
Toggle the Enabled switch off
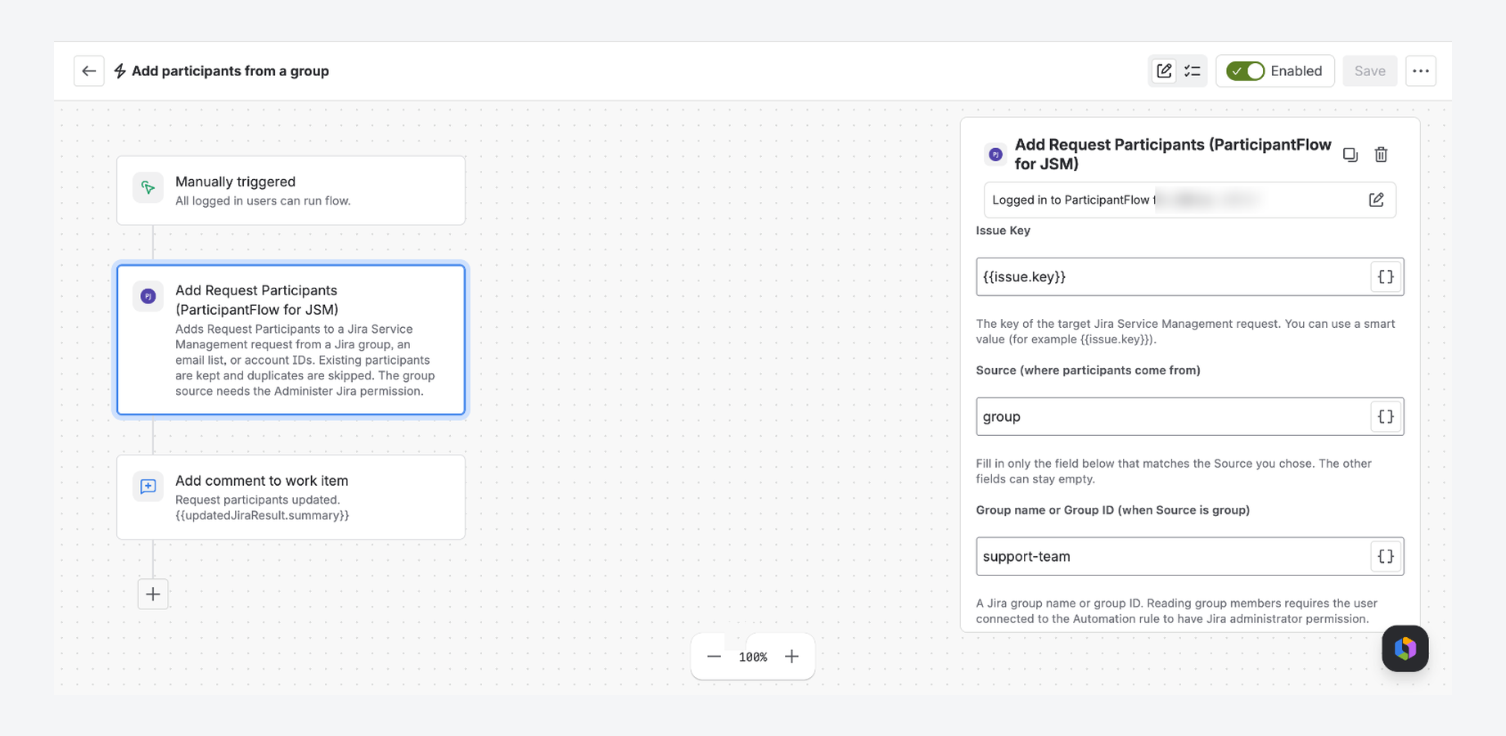coord(1245,71)
